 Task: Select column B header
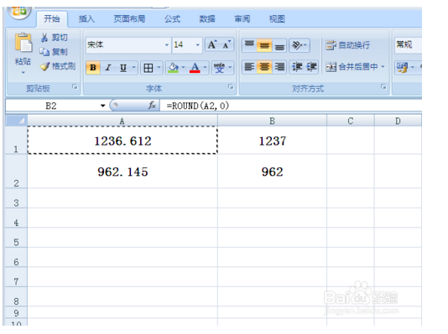pyautogui.click(x=272, y=121)
